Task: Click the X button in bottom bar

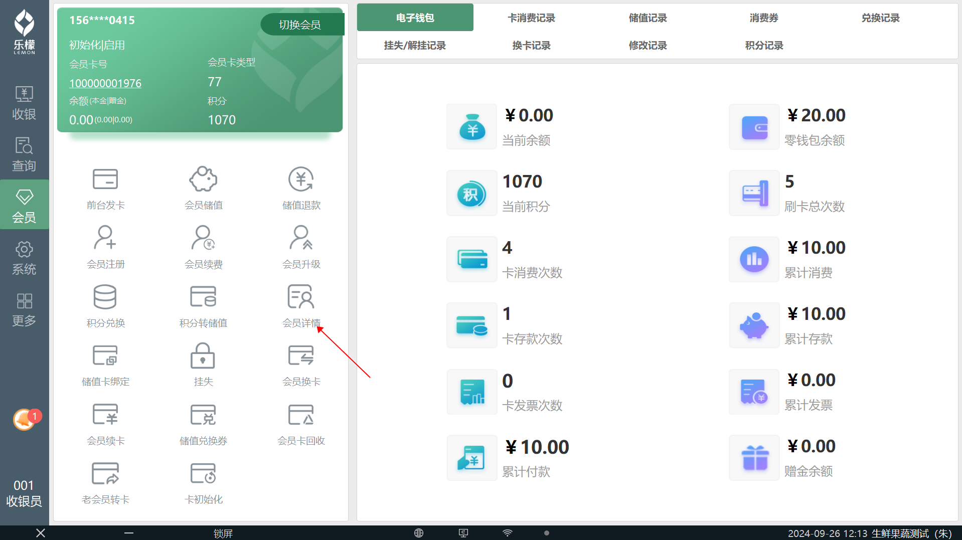Action: click(41, 533)
